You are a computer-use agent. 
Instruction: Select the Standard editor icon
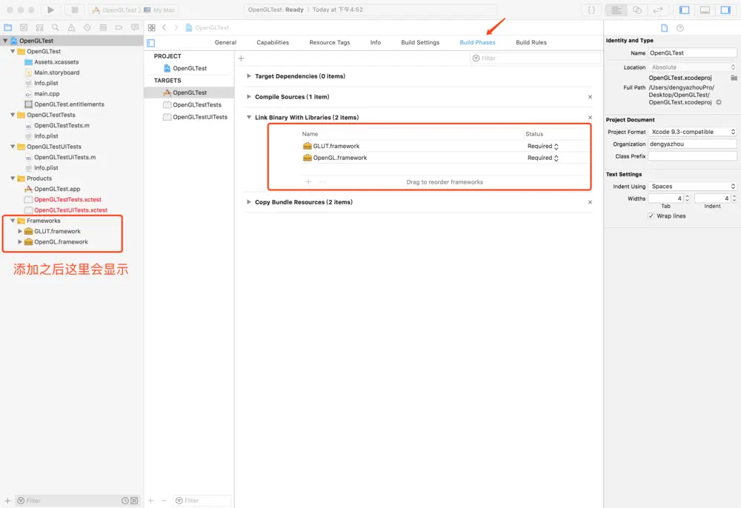(617, 10)
